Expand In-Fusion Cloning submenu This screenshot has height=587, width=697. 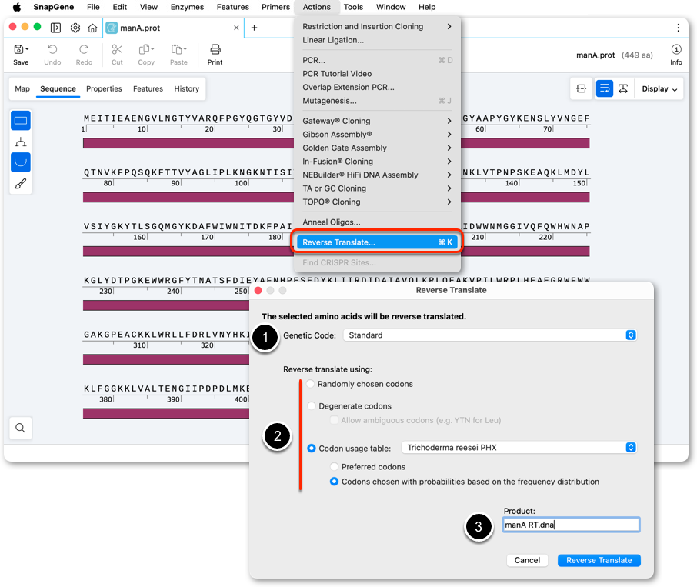(377, 162)
